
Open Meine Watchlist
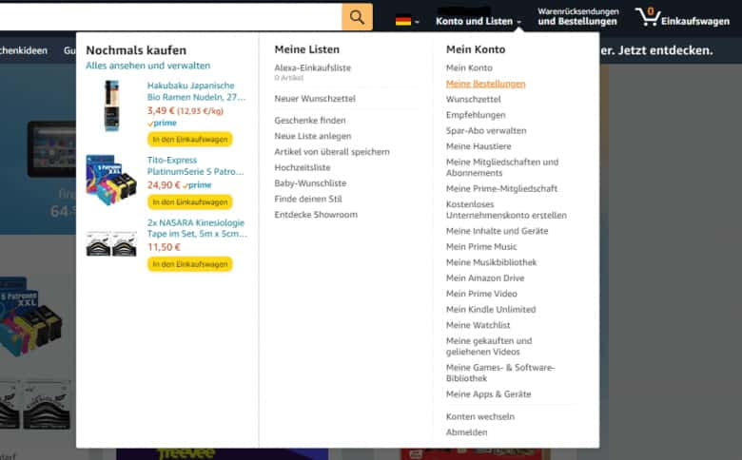(x=478, y=325)
